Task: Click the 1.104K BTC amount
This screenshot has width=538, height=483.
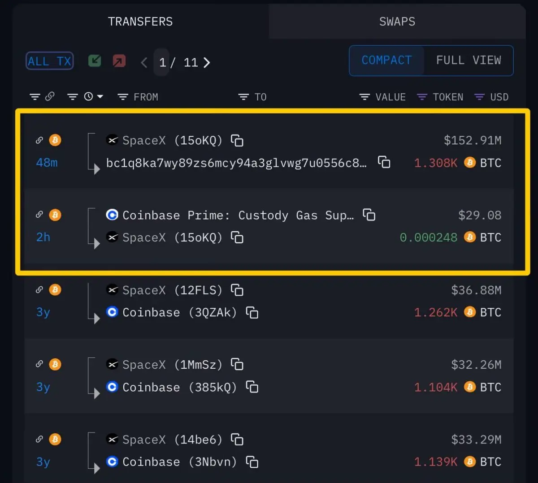Action: 436,387
